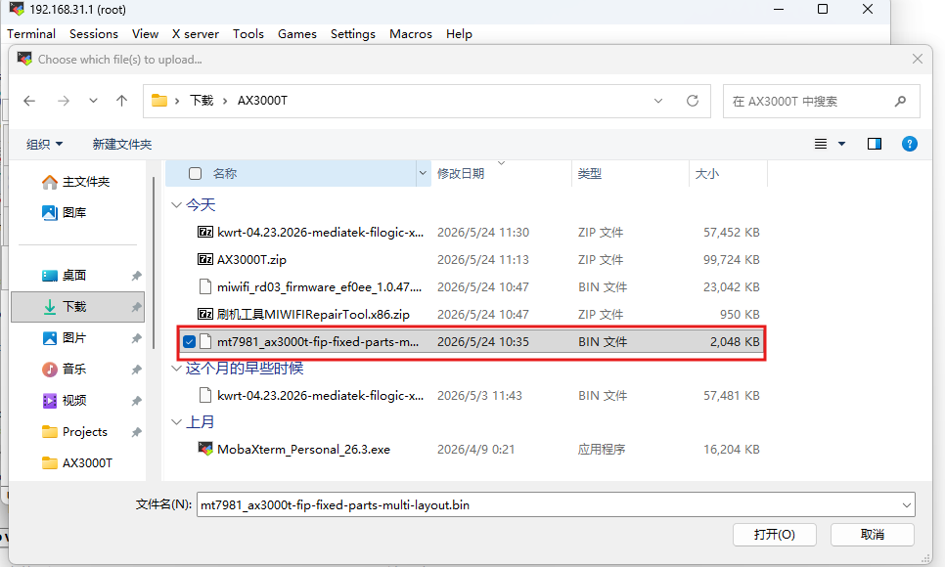The width and height of the screenshot is (945, 567).
Task: Open previous locations dropdown in address bar
Action: (658, 101)
